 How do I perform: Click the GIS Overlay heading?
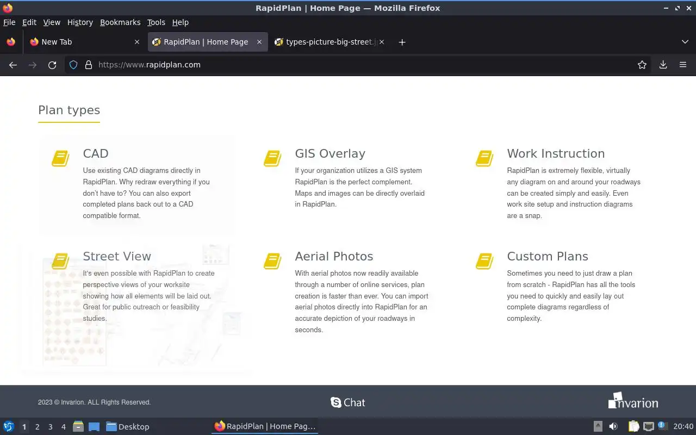click(x=330, y=153)
